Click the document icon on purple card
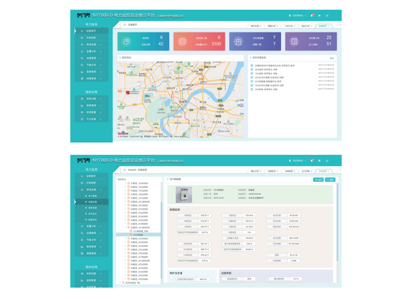The image size is (418, 299). 295,41
